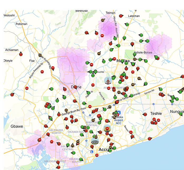Click the Pobiman place label
The image size is (184, 170).
(x=21, y=24)
